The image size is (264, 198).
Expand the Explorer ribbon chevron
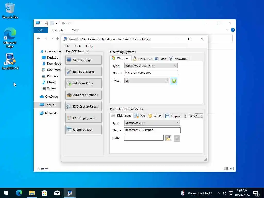[227, 30]
